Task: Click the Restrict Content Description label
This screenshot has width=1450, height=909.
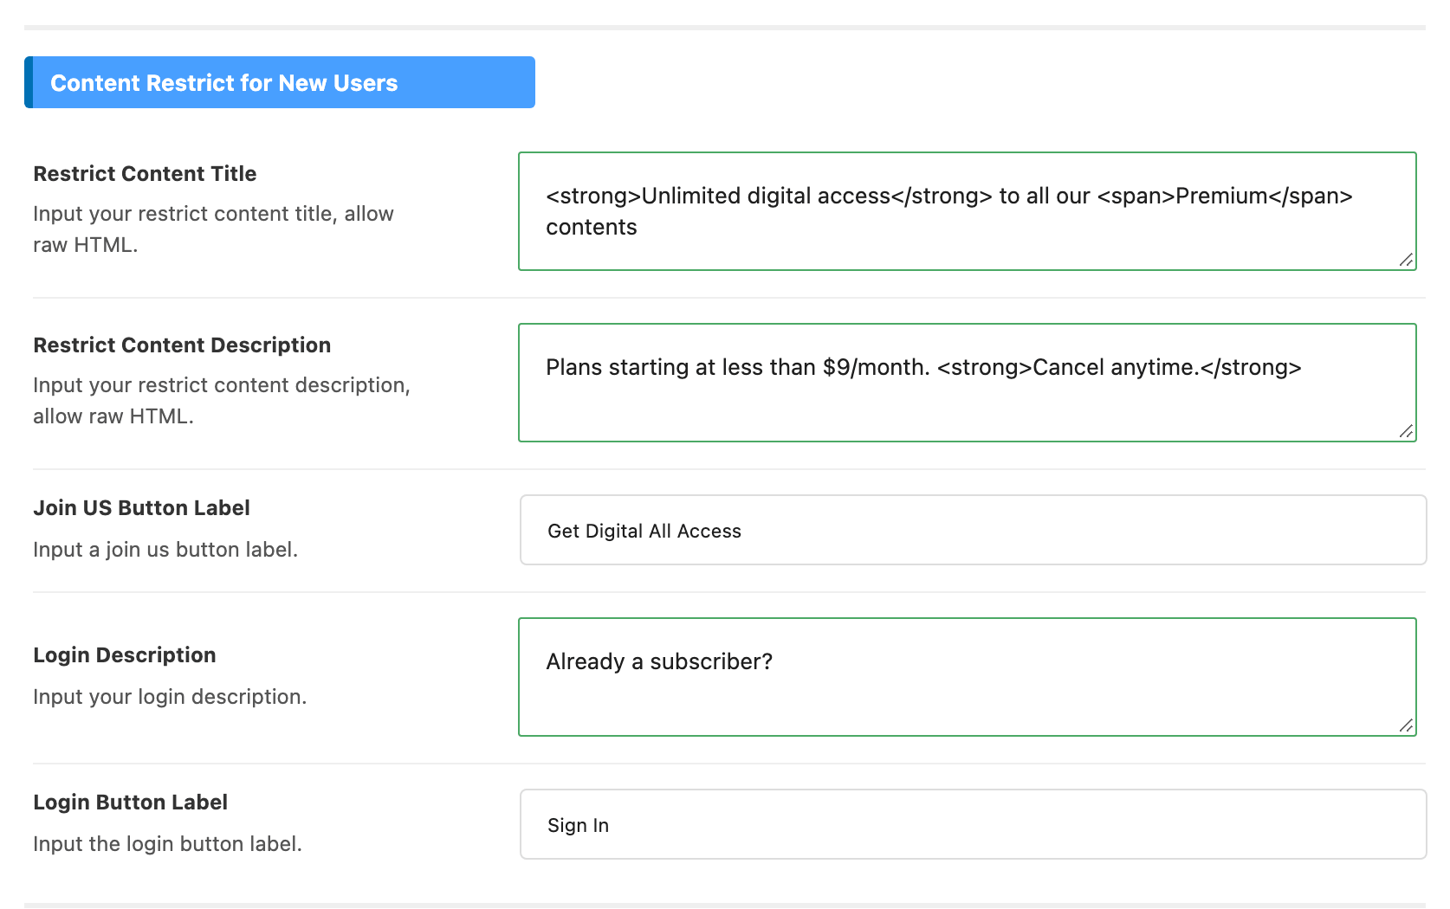Action: (x=182, y=345)
